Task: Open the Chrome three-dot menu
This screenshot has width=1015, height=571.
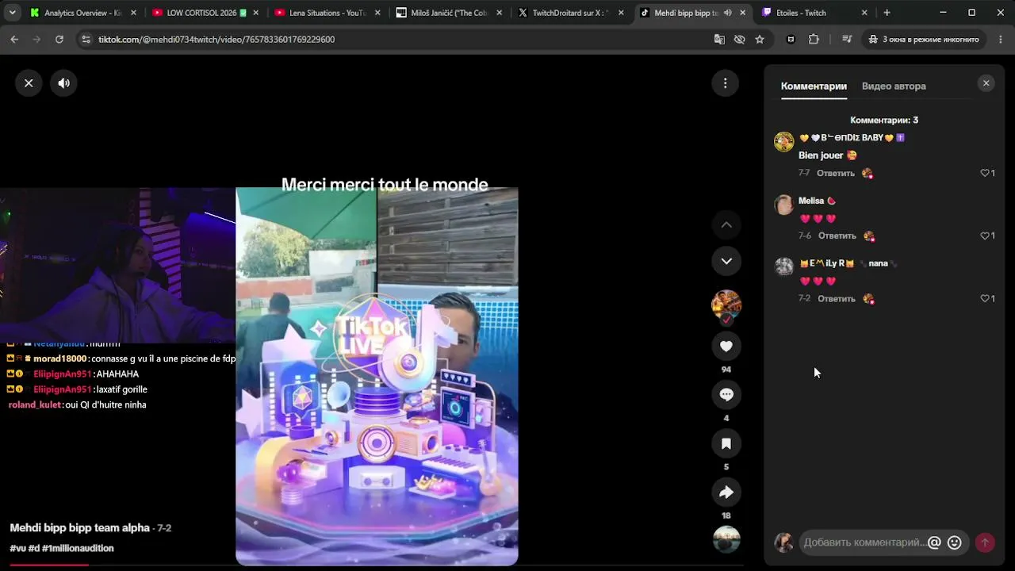Action: (x=1000, y=39)
